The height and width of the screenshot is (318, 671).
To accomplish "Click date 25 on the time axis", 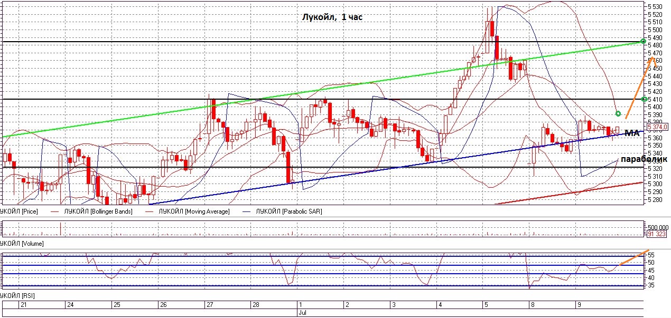I will pyautogui.click(x=116, y=305).
